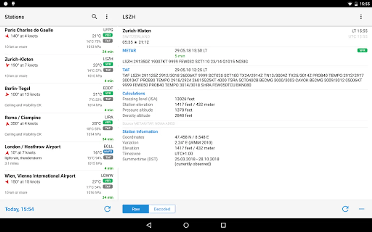Open the Android recent apps view

(x=223, y=225)
